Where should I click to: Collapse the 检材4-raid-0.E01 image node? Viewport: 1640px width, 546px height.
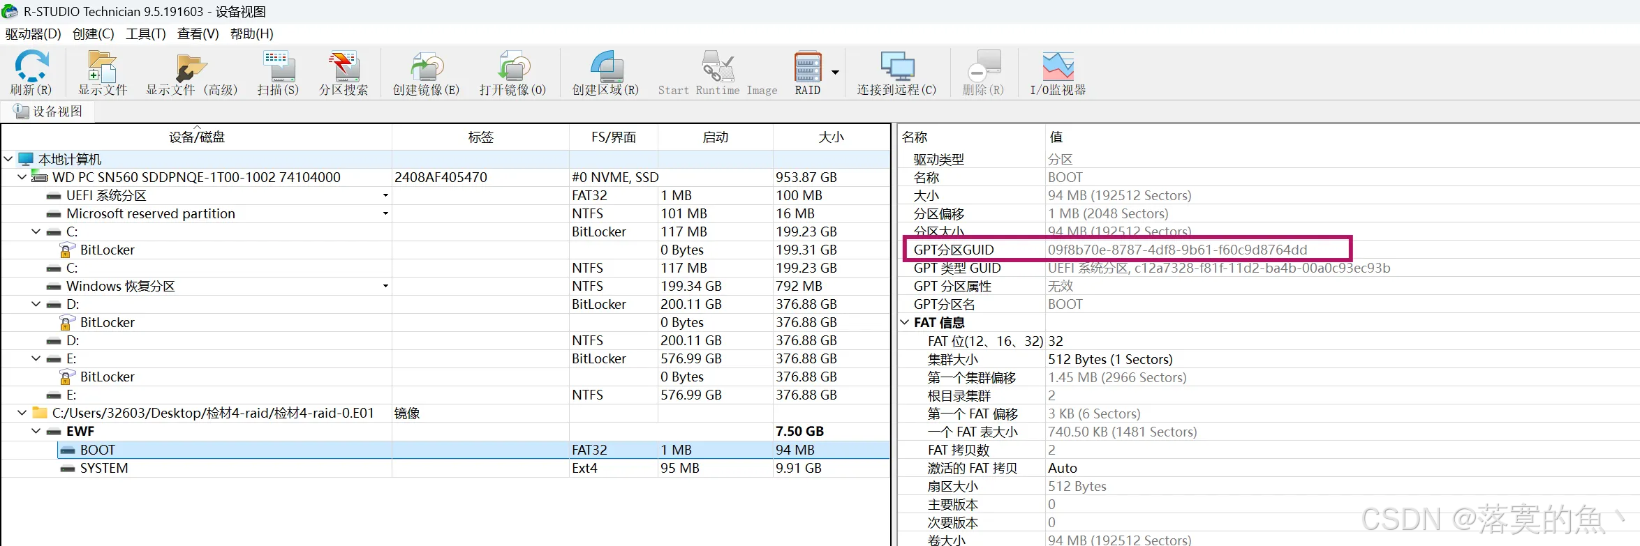tap(22, 413)
